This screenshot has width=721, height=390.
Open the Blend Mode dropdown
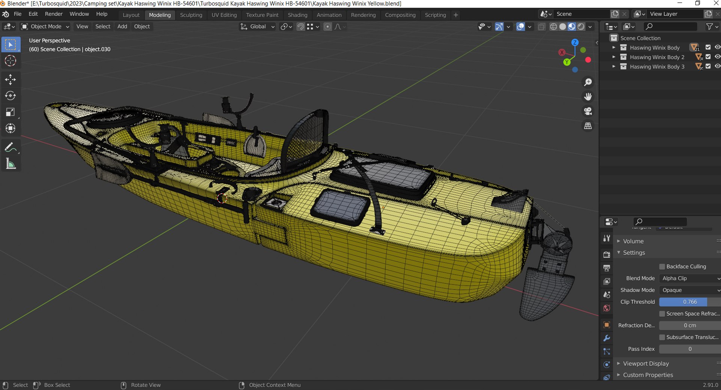(x=690, y=278)
